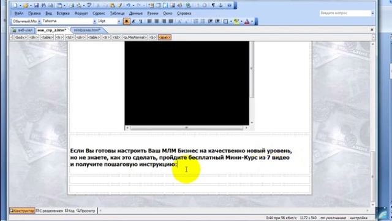Open the Формат menu
The image size is (392, 221).
click(81, 14)
